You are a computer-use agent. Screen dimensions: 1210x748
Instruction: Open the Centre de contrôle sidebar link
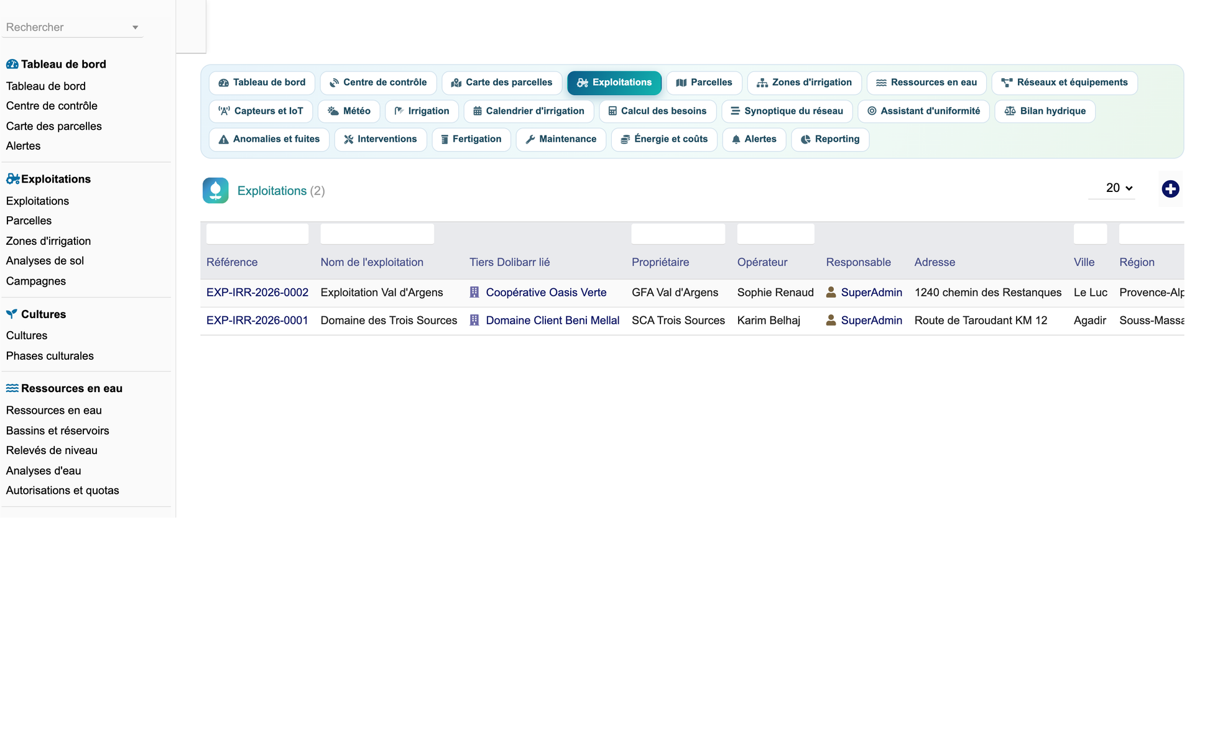pos(52,106)
